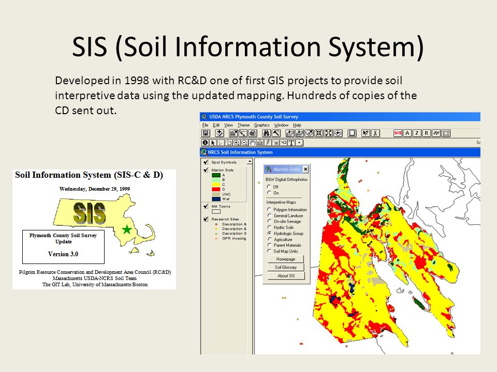
Task: Click the legend scroll-up arrow
Action: click(x=250, y=162)
